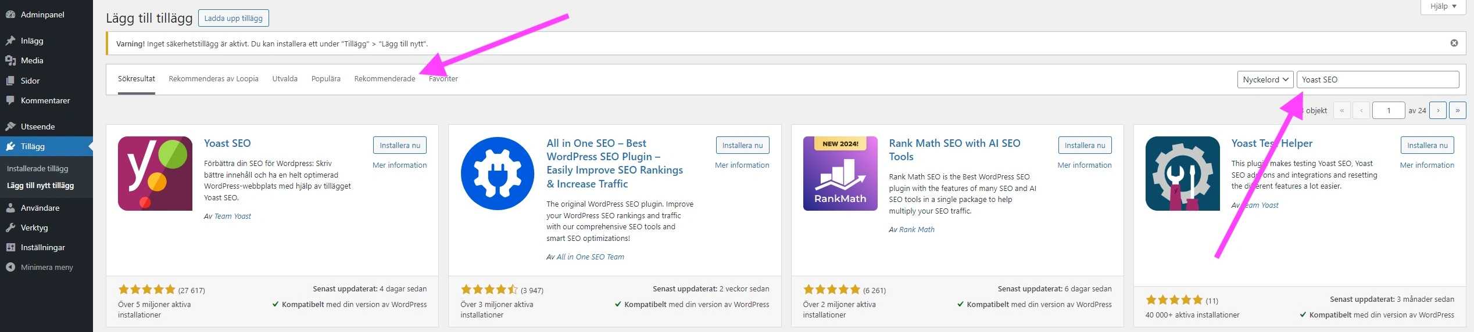Click the plugin search field containing Yoast SEO
Screen dimensions: 1474x332
(x=1378, y=80)
